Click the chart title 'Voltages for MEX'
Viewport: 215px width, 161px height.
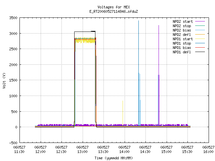point(114,7)
